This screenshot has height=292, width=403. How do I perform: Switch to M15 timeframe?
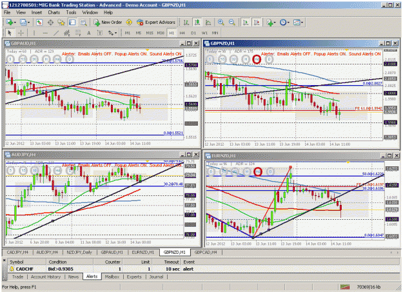(150, 33)
